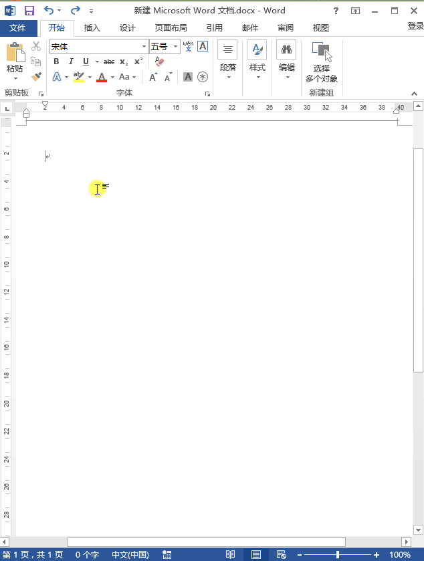Open the font color dropdown arrow
Screen dimensions: 424x561
[113, 77]
